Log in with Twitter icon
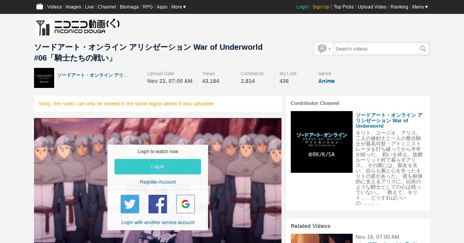This screenshot has width=464, height=243. point(130,204)
